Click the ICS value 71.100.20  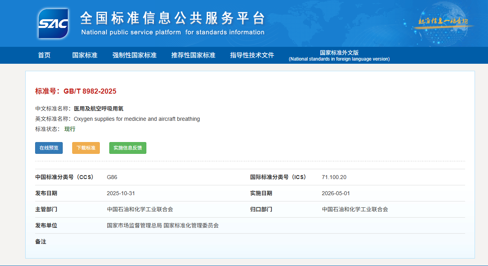[334, 177]
